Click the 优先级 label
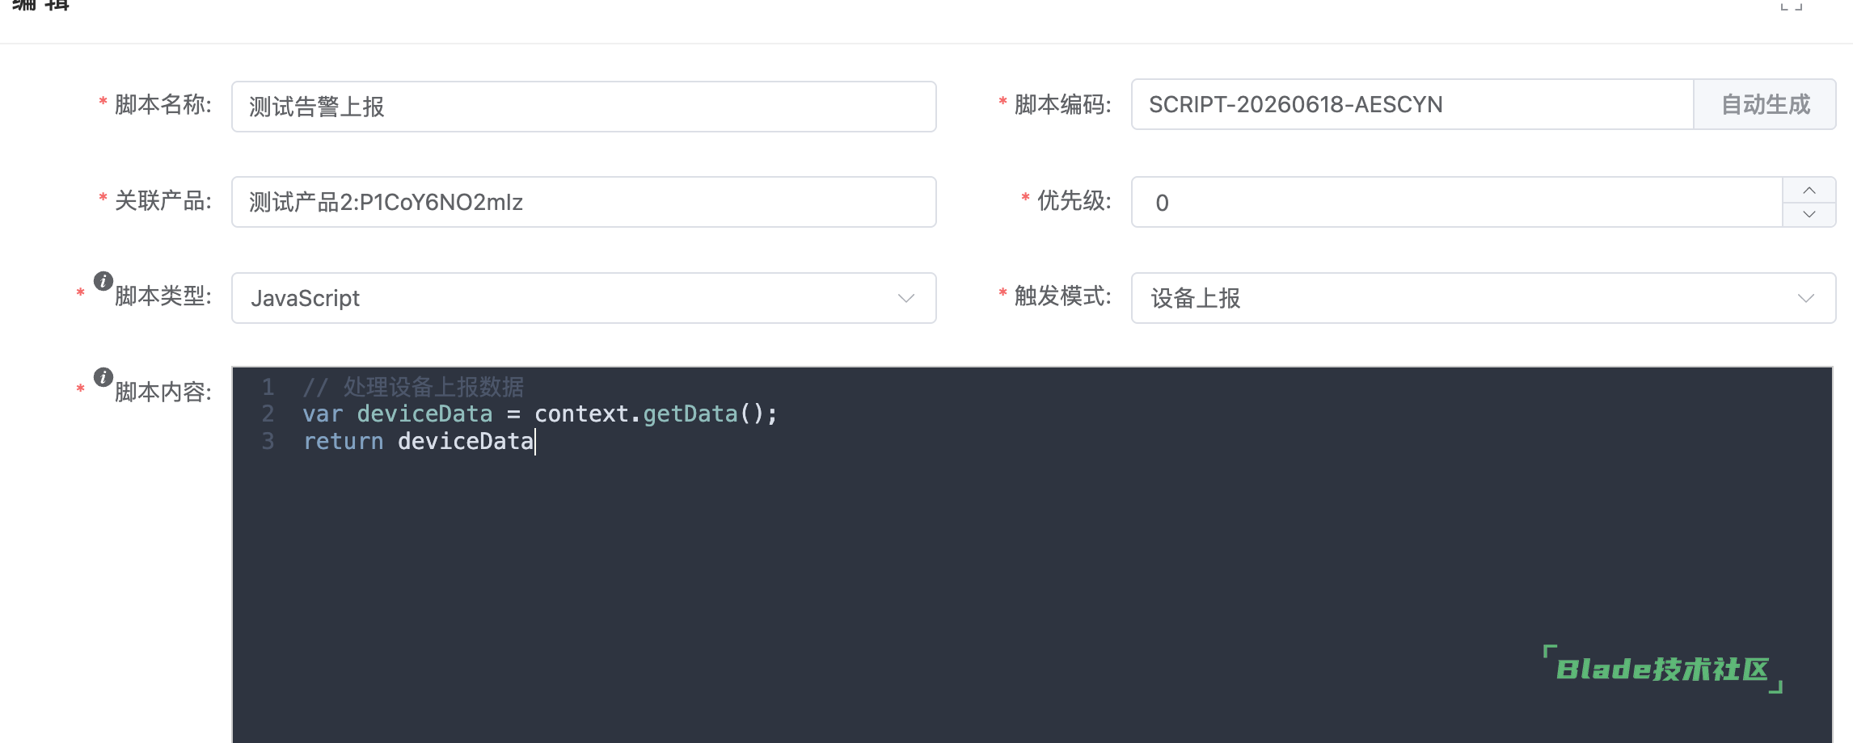This screenshot has width=1853, height=743. tap(1074, 201)
